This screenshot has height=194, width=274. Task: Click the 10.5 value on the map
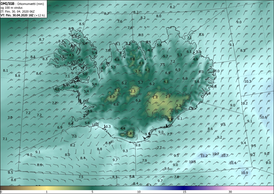pyautogui.click(x=192, y=162)
